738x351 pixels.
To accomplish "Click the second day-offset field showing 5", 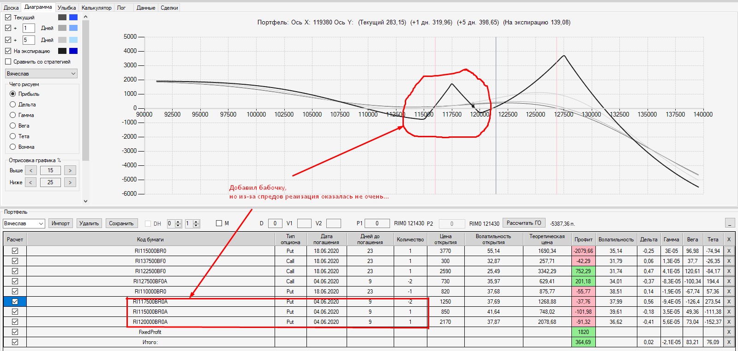I will 29,40.
